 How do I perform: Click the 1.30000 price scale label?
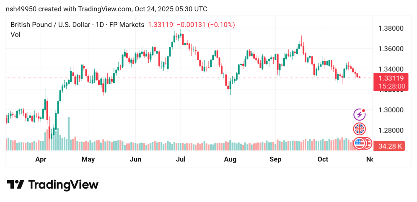click(391, 110)
